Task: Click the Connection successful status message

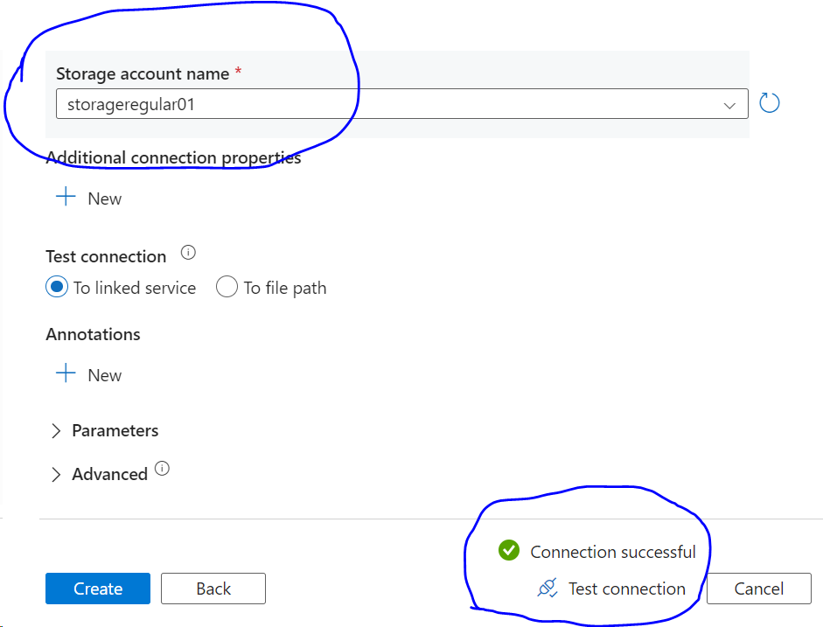Action: [613, 552]
